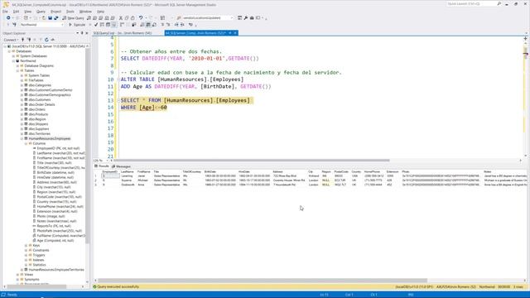This screenshot has height=298, width=530.
Task: Close the Object Explorer panel
Action: tap(86, 33)
